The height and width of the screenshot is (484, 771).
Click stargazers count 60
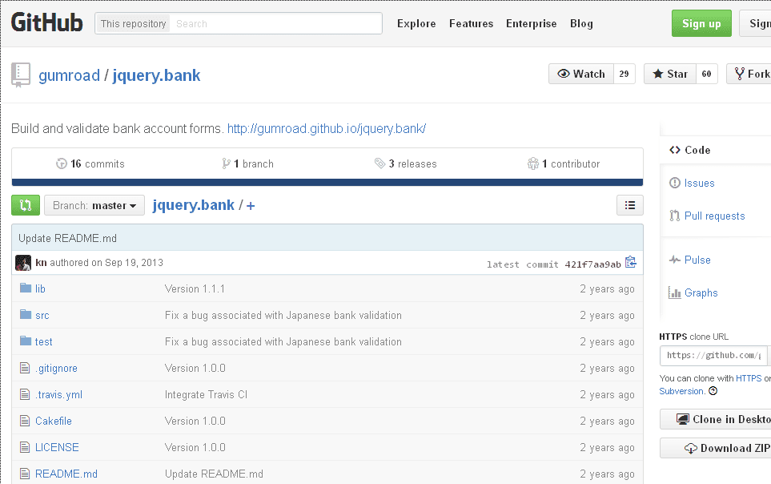pyautogui.click(x=707, y=74)
